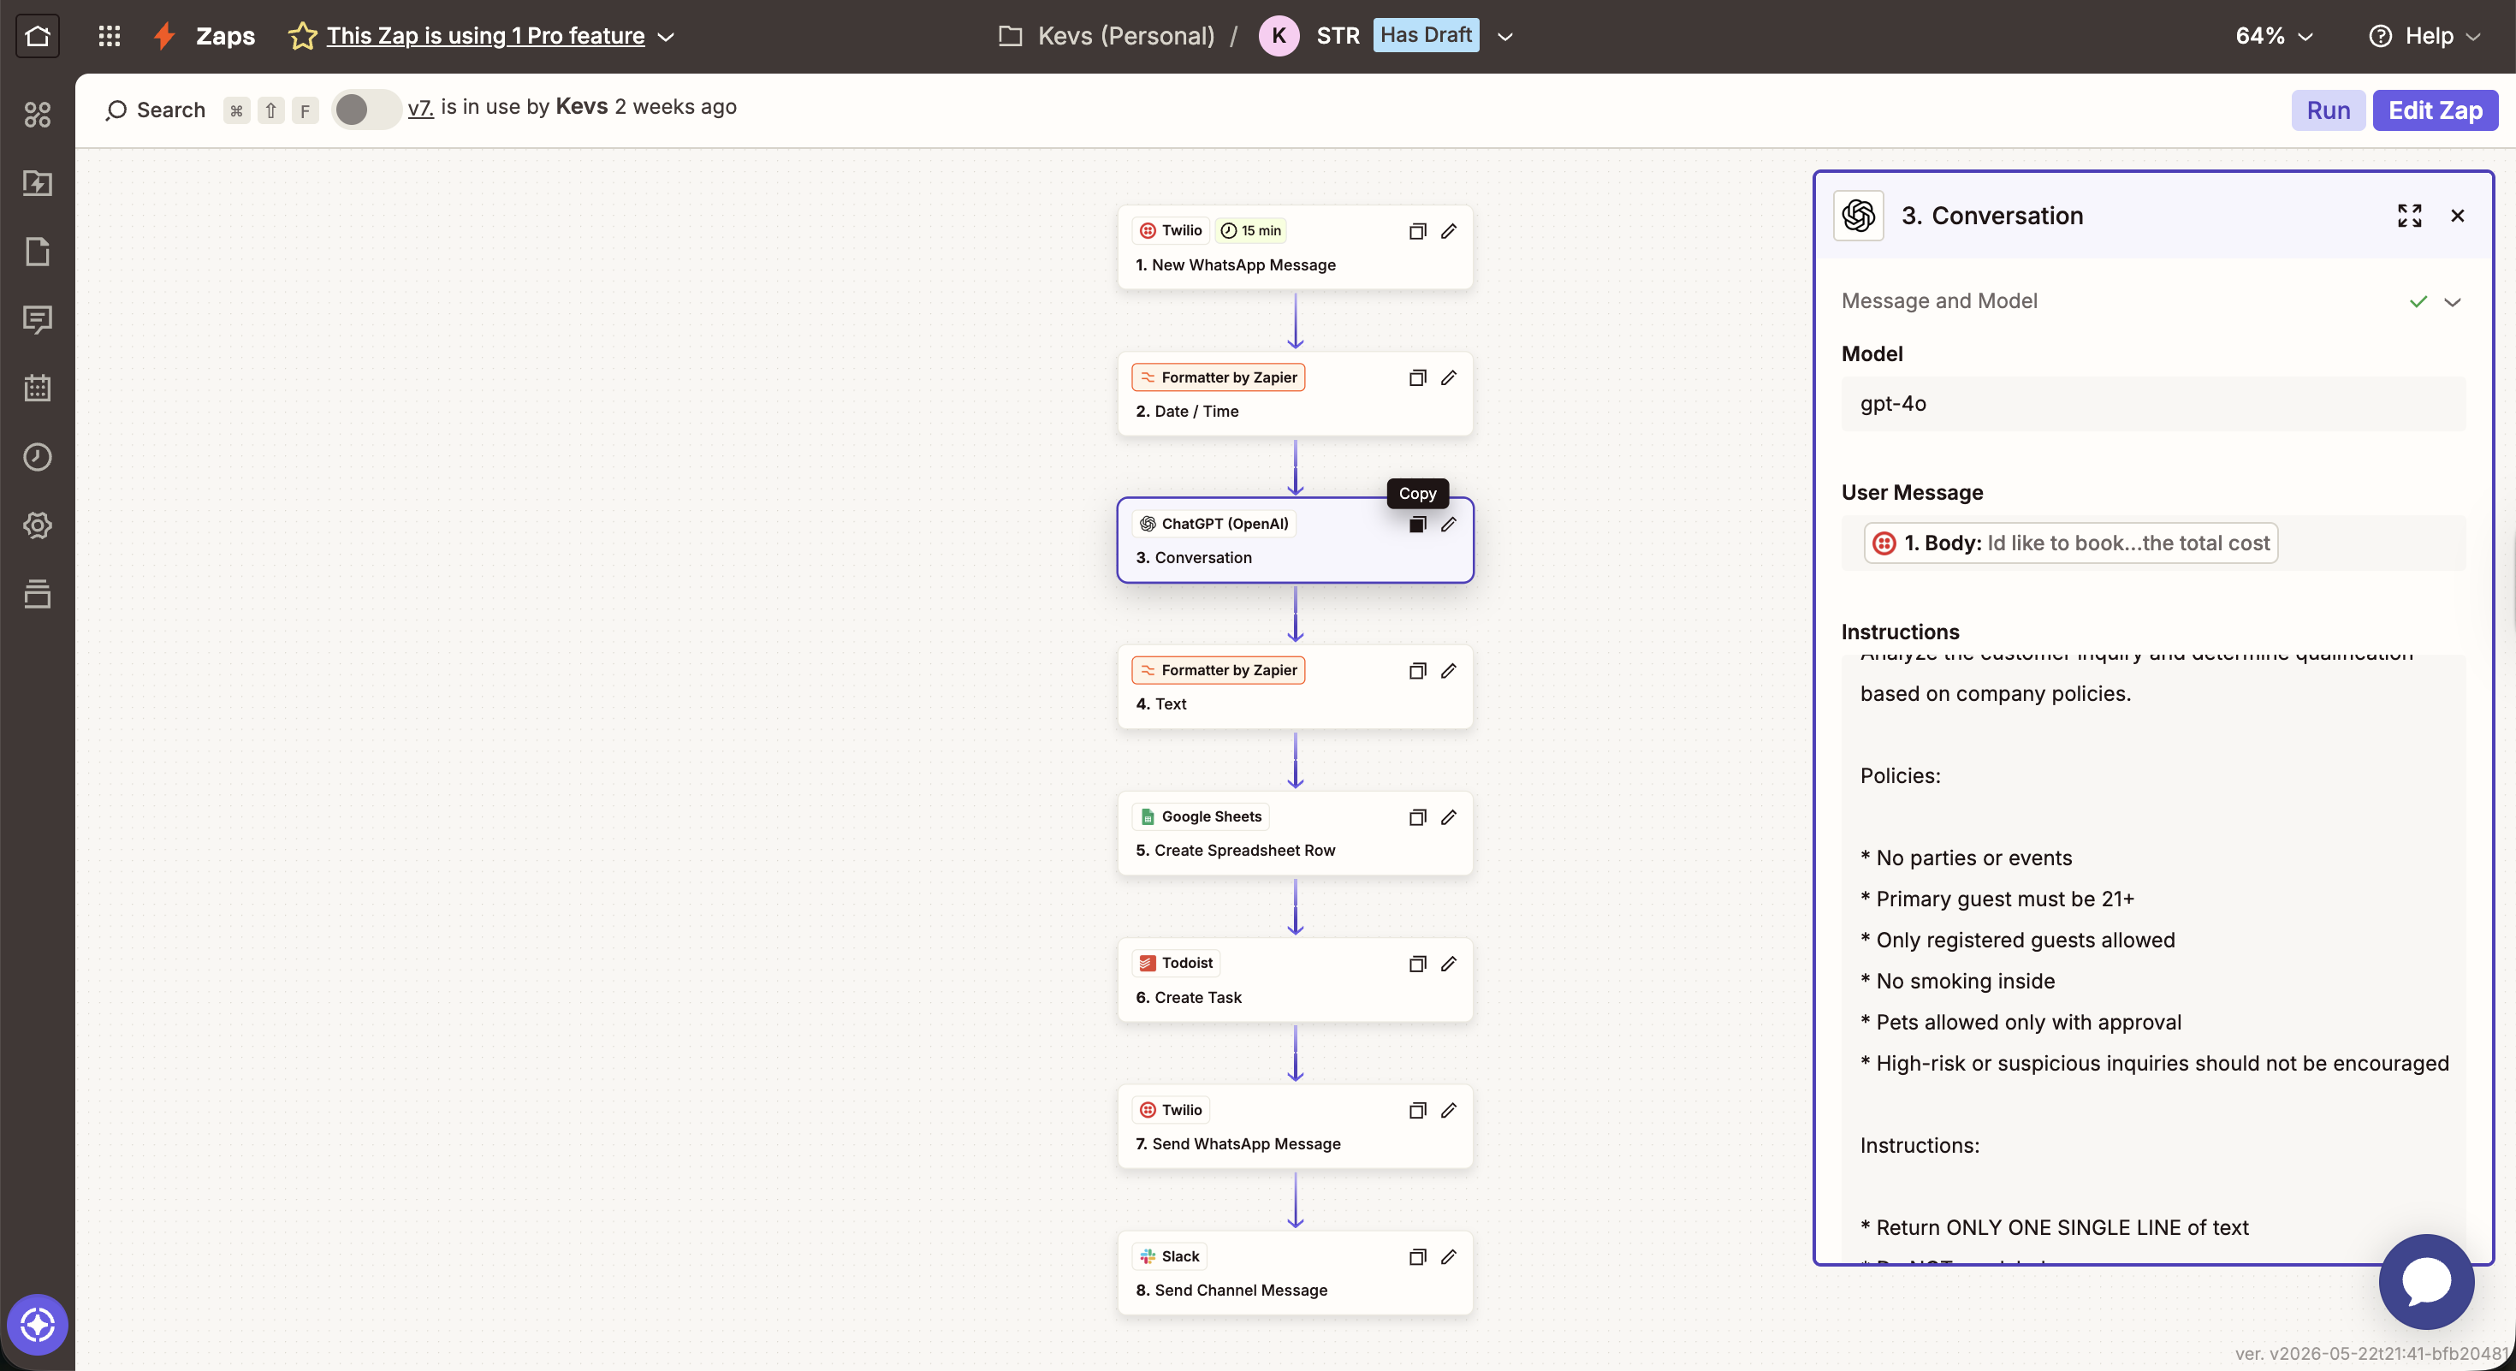The height and width of the screenshot is (1371, 2516).
Task: Edit the Send WhatsApp Message step
Action: pos(1449,1110)
